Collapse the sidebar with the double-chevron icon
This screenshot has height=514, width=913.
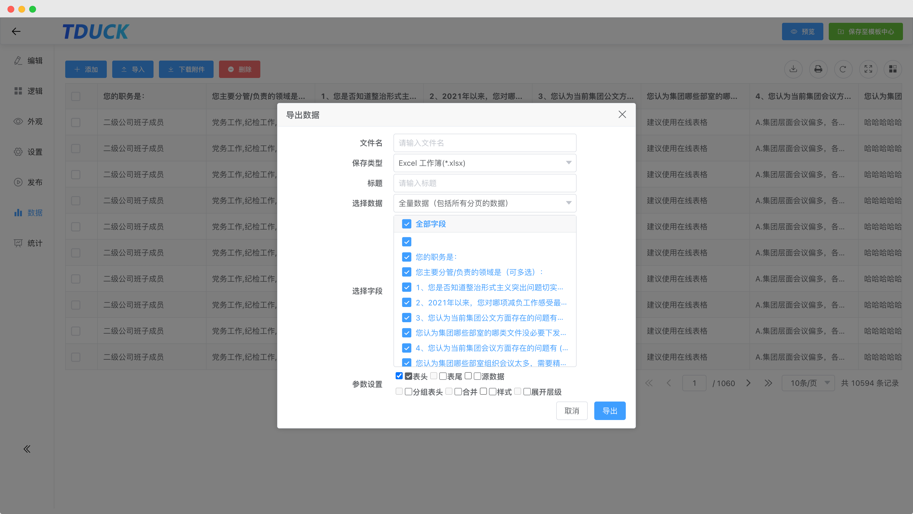click(27, 449)
